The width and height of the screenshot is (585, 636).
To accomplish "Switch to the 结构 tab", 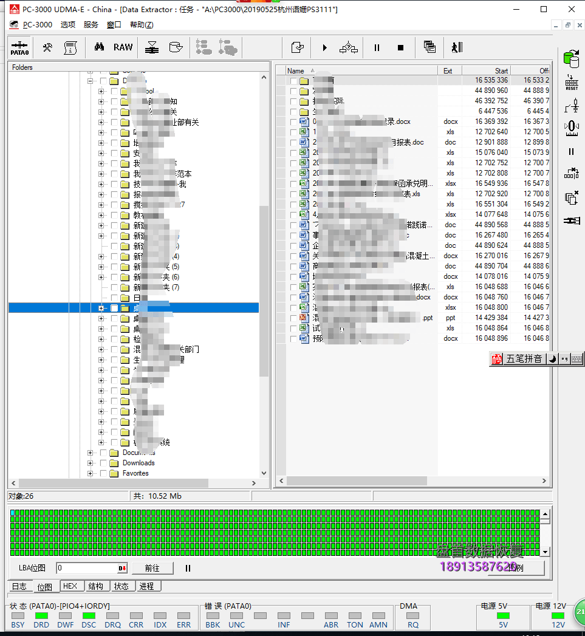I will 96,586.
